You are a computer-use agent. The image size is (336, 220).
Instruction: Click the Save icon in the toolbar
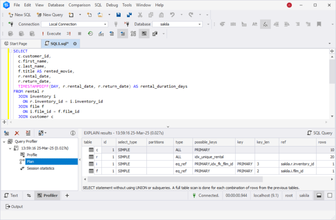tap(118, 15)
